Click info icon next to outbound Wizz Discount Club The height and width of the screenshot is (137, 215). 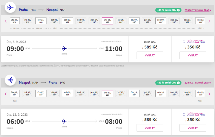coord(184,42)
